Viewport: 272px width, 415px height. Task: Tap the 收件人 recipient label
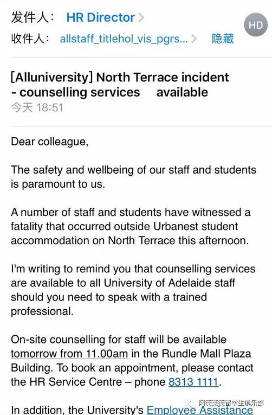pyautogui.click(x=30, y=39)
